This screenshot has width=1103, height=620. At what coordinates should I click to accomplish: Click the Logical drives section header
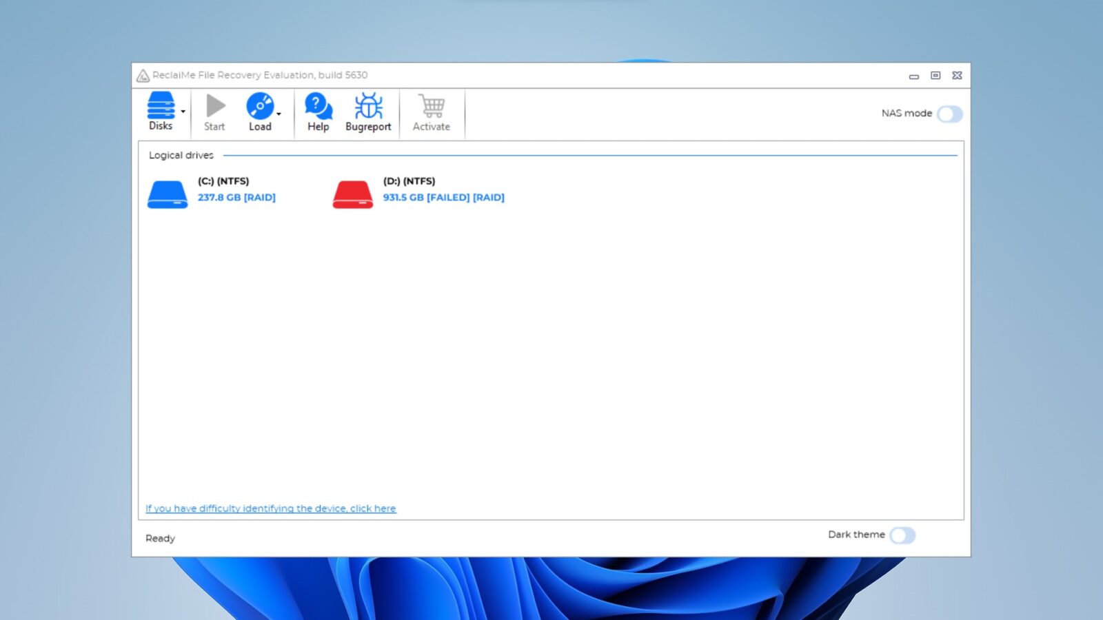point(181,155)
